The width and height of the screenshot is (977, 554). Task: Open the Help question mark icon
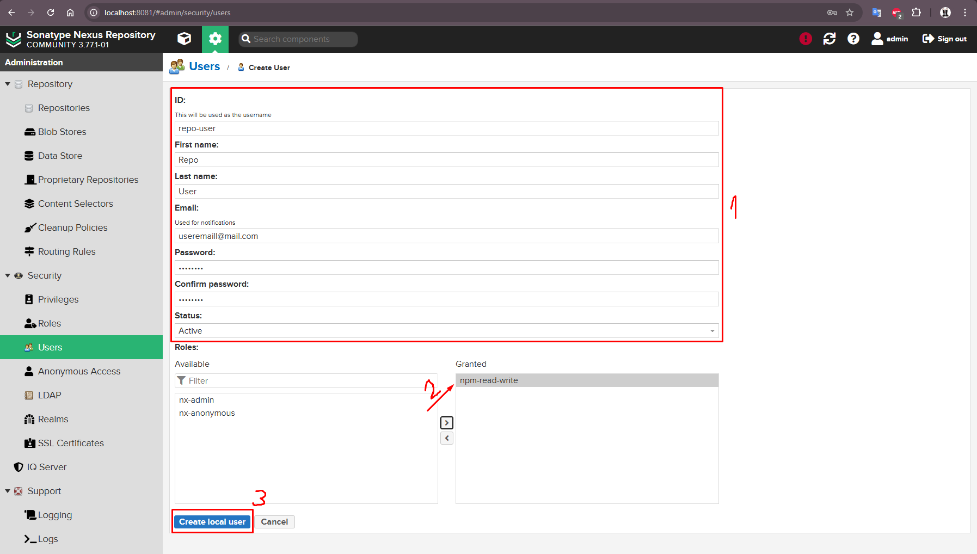(x=853, y=39)
